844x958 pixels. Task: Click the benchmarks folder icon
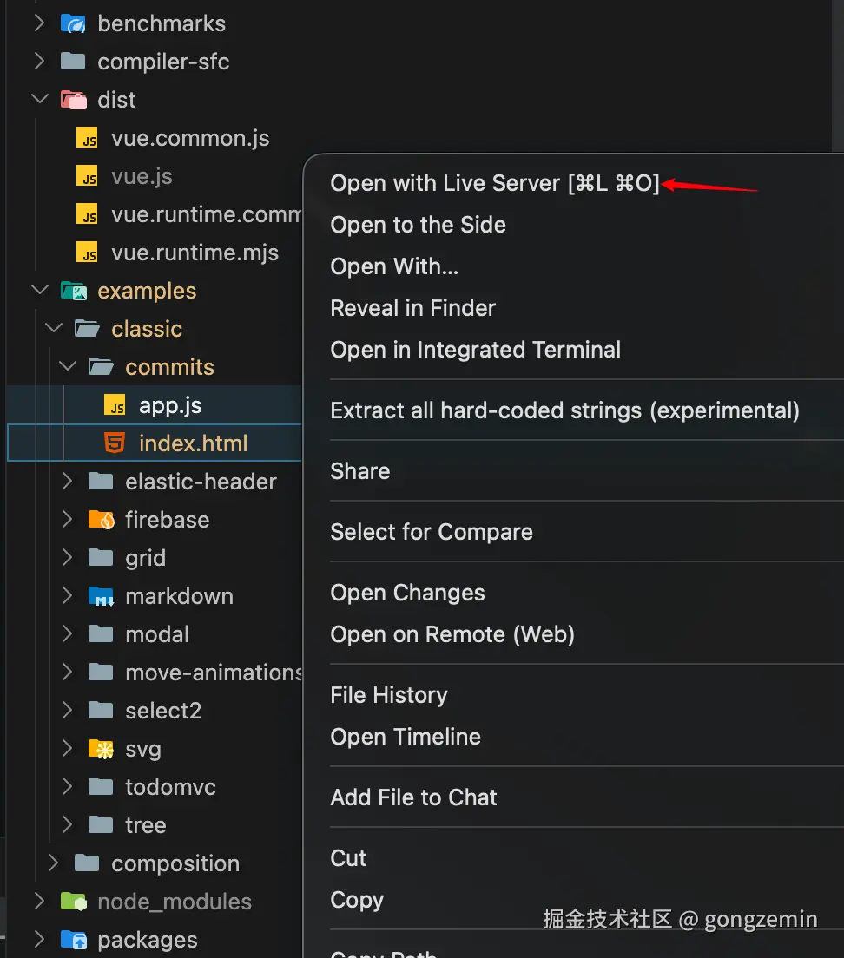(x=73, y=23)
